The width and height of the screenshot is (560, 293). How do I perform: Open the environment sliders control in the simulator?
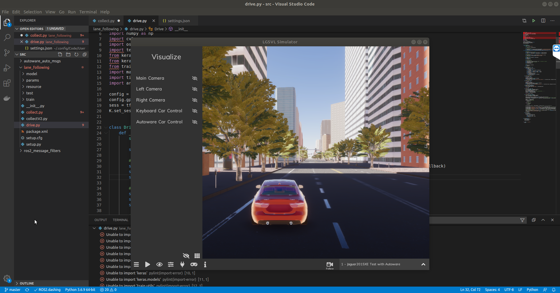coord(171,264)
